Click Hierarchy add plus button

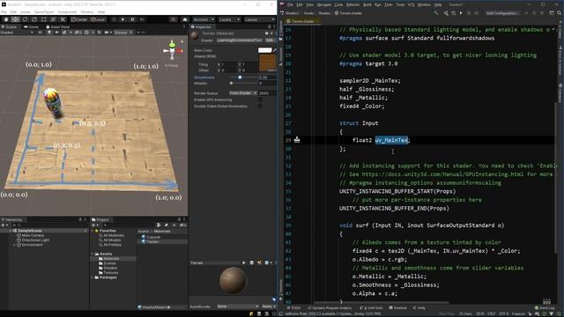click(x=4, y=225)
